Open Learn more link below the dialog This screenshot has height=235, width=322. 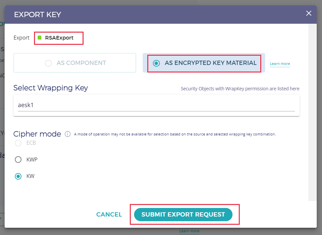(189, 231)
